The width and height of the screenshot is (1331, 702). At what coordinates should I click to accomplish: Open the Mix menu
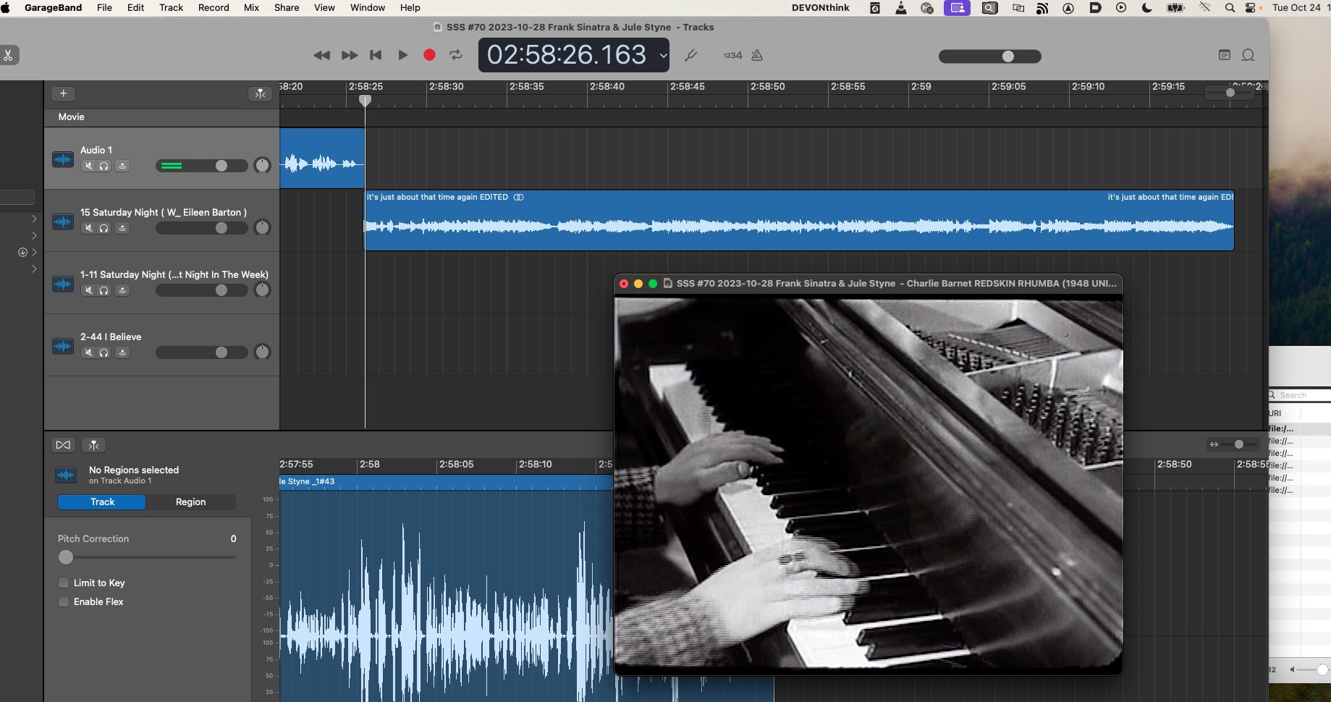coord(251,7)
